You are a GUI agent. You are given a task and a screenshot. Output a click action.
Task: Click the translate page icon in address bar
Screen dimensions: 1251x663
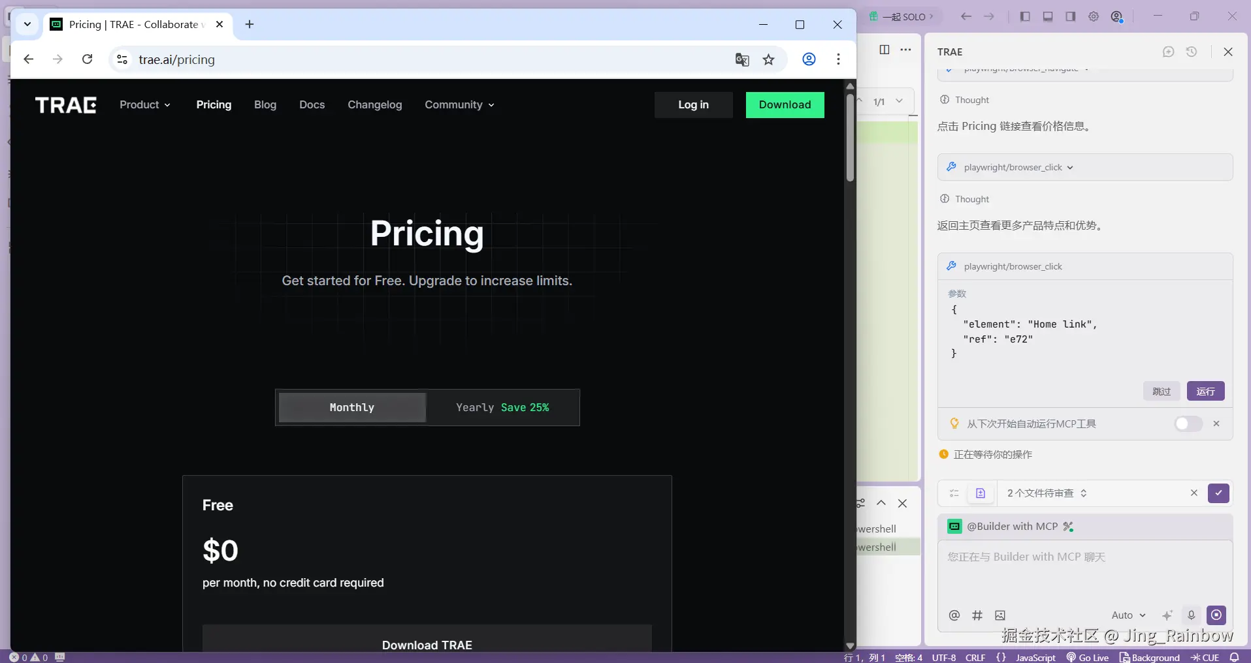[742, 60]
